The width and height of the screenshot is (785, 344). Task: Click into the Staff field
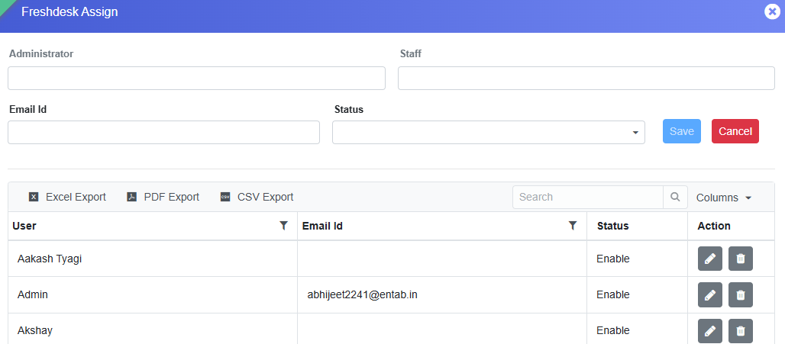(x=586, y=79)
